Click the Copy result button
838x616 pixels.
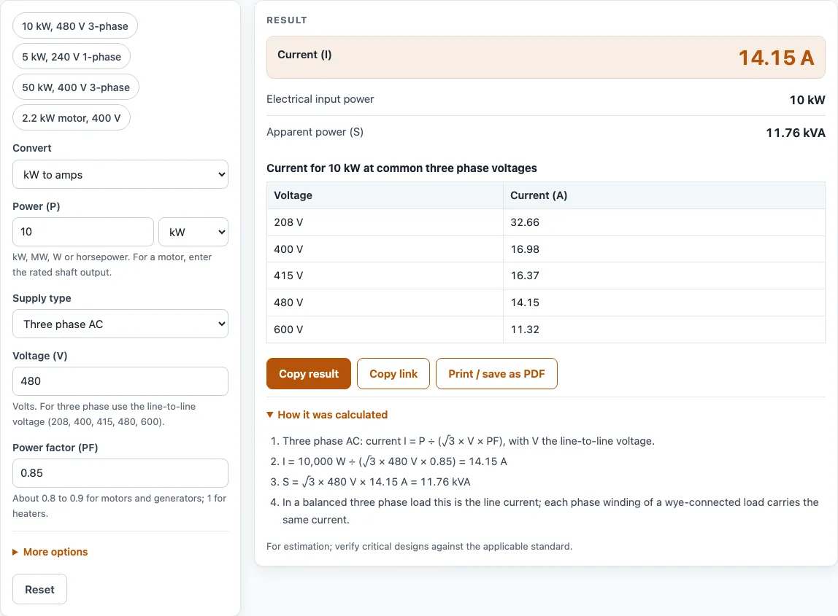[308, 374]
